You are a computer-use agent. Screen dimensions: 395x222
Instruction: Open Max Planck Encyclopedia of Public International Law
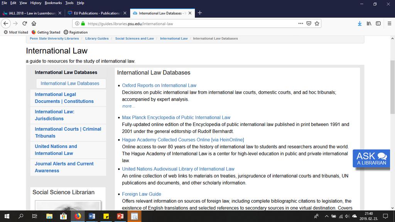176,117
